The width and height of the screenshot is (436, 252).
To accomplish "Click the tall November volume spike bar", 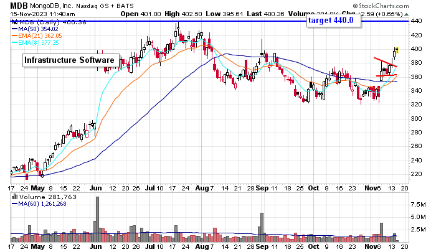I will [381, 232].
